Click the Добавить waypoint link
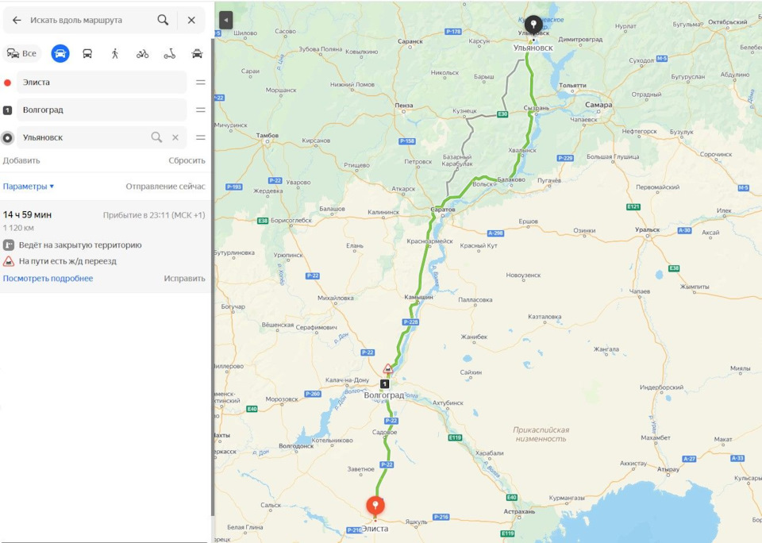 21,160
